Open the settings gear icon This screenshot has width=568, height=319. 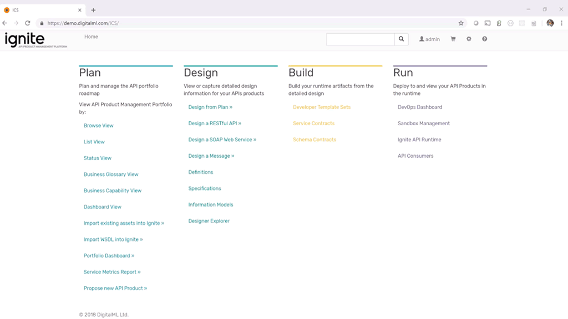click(469, 39)
